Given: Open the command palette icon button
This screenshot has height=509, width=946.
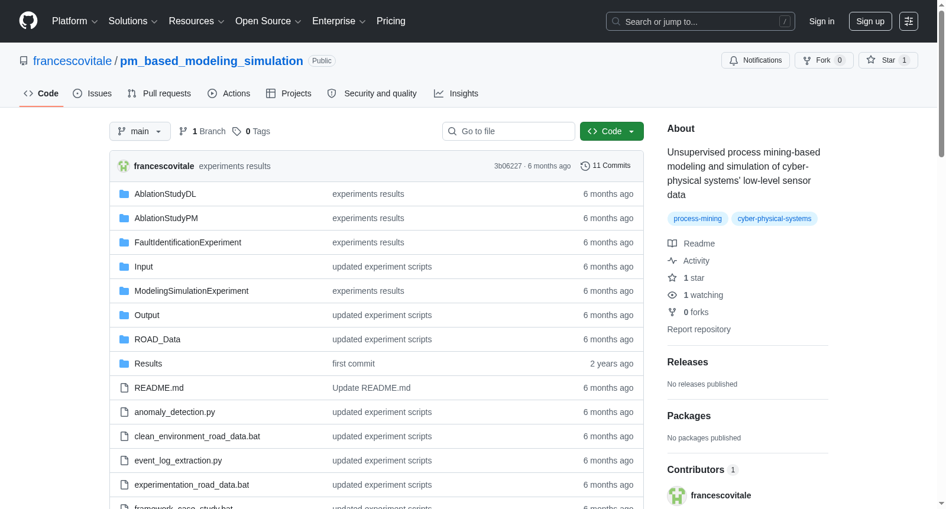Looking at the screenshot, I should click(909, 21).
